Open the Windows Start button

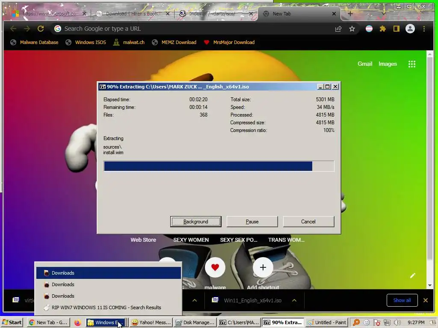point(12,323)
